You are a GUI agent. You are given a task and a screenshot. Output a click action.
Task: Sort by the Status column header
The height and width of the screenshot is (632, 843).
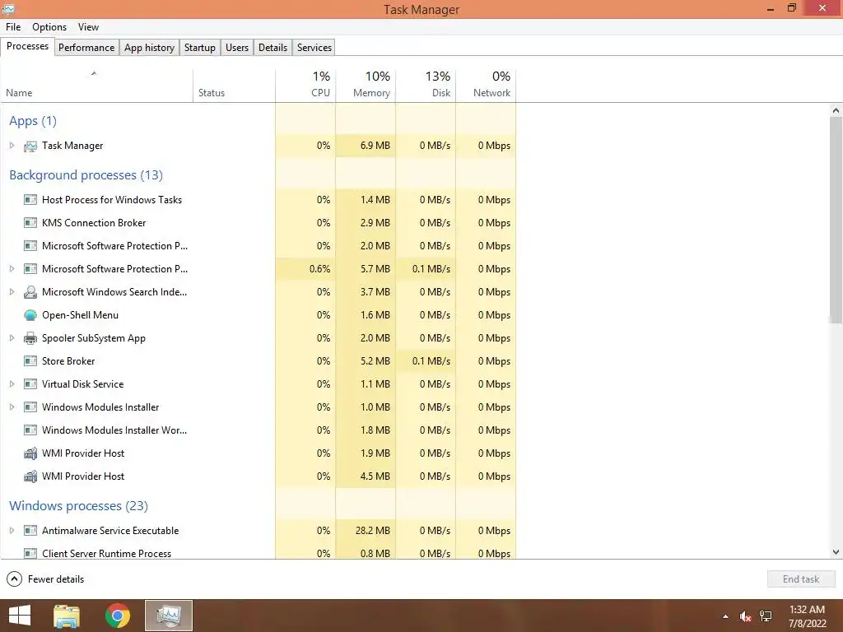coord(234,86)
